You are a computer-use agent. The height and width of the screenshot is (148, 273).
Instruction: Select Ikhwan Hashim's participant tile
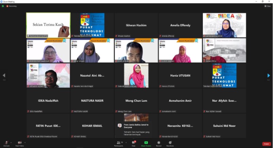136,25
